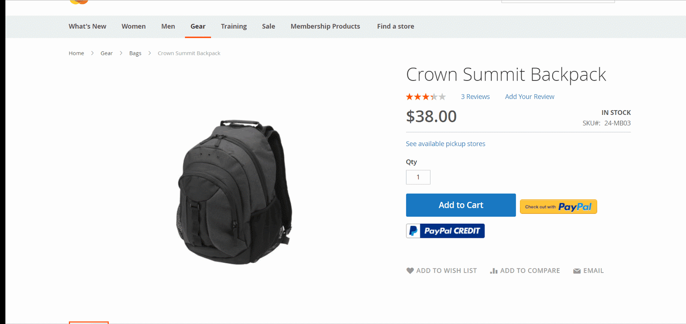
Task: Click the PayPal Credit logo button
Action: [x=445, y=231]
